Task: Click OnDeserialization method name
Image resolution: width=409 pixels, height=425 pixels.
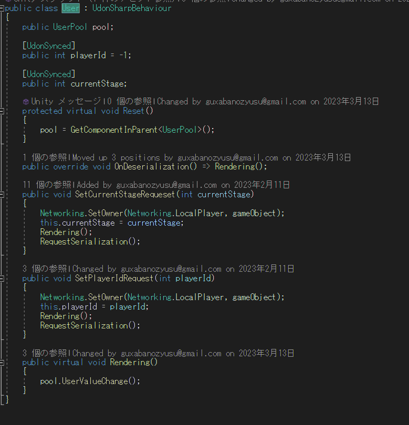Action: (x=152, y=166)
